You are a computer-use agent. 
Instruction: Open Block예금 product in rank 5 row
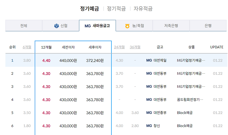coord(185,113)
